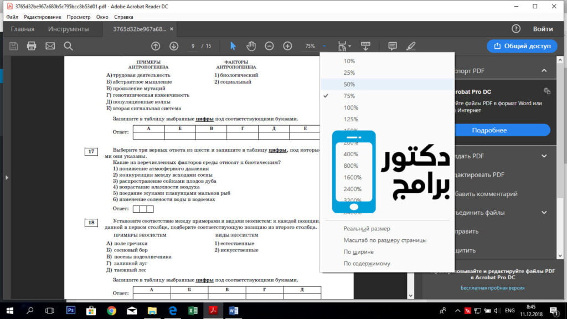Go to the next page
The height and width of the screenshot is (319, 567).
coord(175,46)
